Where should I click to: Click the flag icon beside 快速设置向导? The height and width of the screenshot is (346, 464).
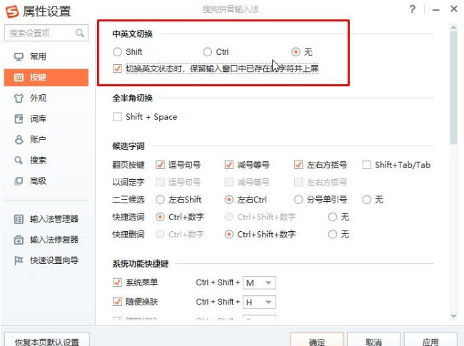click(19, 260)
